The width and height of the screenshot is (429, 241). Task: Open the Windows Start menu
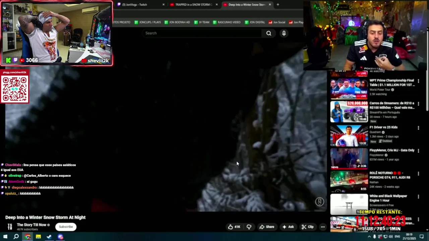[x=5, y=237]
